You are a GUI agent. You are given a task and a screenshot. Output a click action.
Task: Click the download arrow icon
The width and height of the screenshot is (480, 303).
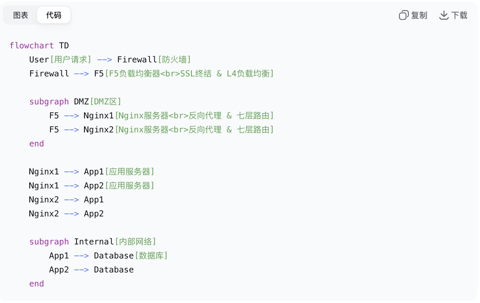pyautogui.click(x=444, y=15)
